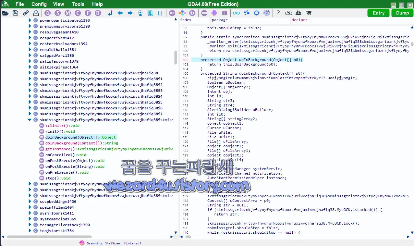Image resolution: width=414 pixels, height=246 pixels.
Task: Click the cloud toolbar icon
Action: [289, 13]
